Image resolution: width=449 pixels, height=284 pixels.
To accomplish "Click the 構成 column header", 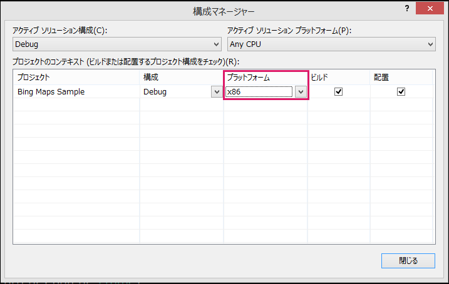I will pos(182,78).
